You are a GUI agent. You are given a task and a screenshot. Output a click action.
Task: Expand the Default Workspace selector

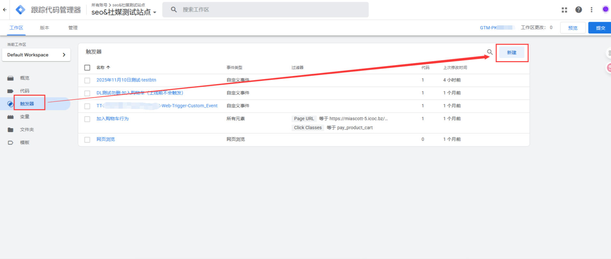36,55
